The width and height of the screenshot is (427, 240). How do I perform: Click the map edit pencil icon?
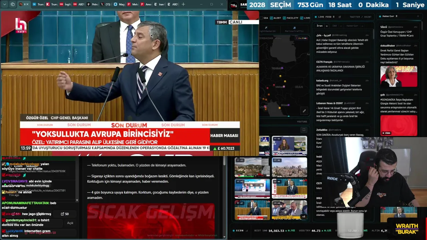point(304,111)
